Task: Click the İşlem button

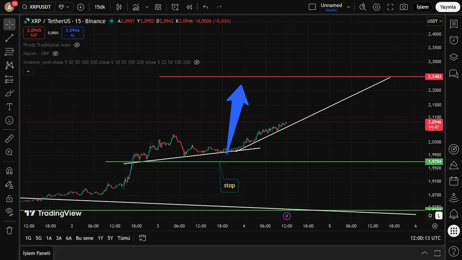Action: tap(423, 7)
